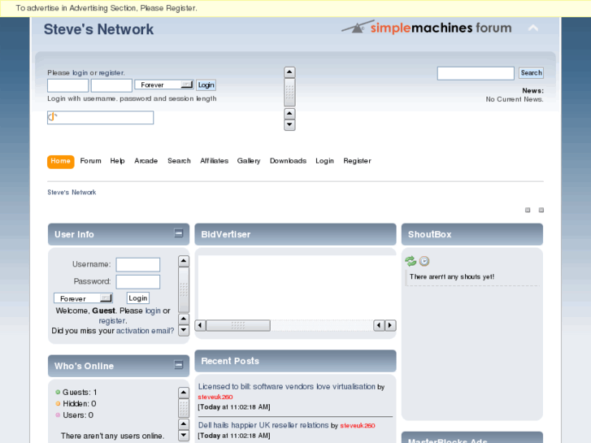The height and width of the screenshot is (443, 591).
Task: Focus the header username input field
Action: 67,85
